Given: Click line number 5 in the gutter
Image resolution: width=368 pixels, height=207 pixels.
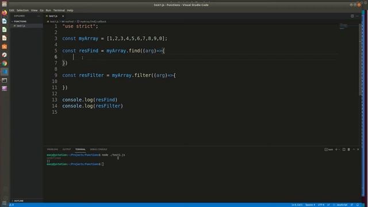Looking at the screenshot, I should coord(56,51).
